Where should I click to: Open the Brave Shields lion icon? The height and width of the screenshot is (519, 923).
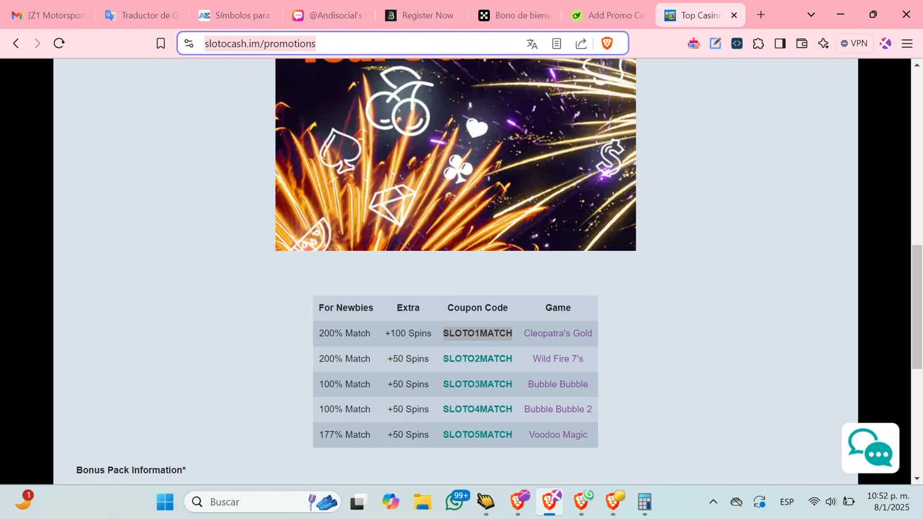607,43
